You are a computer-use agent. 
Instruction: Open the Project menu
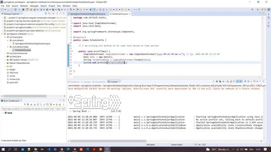point(52,6)
